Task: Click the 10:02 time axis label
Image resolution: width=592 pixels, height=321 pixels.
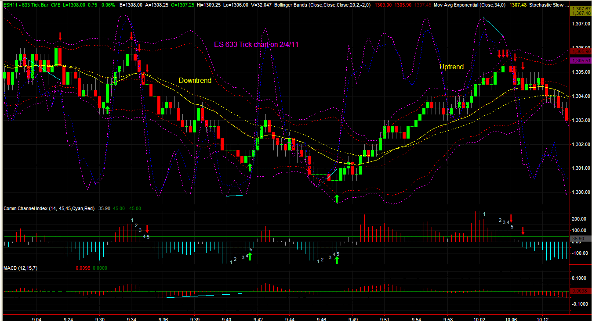Action: click(479, 320)
